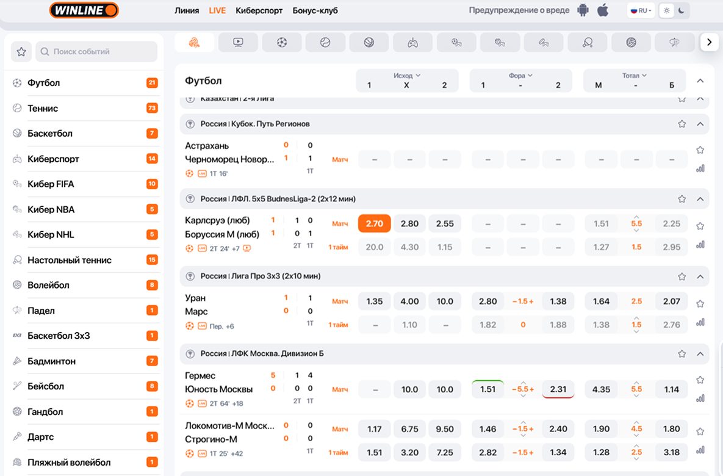Select Теннис in the sports sidebar
Viewport: 723px width, 476px height.
click(x=43, y=108)
